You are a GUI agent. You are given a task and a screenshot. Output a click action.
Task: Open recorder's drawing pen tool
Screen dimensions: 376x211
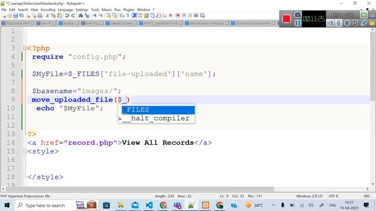click(x=364, y=23)
